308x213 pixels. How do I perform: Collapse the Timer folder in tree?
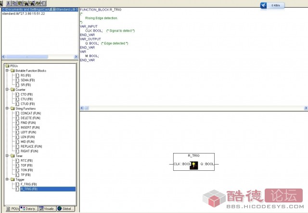(x=7, y=156)
